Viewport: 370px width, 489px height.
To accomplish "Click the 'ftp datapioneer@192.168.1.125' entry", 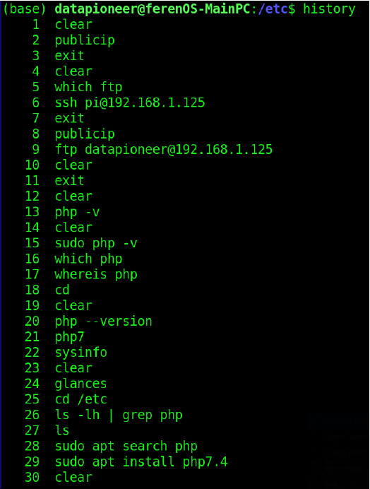I will click(164, 150).
